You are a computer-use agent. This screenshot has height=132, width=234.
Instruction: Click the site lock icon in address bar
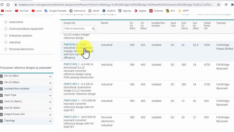16,5
